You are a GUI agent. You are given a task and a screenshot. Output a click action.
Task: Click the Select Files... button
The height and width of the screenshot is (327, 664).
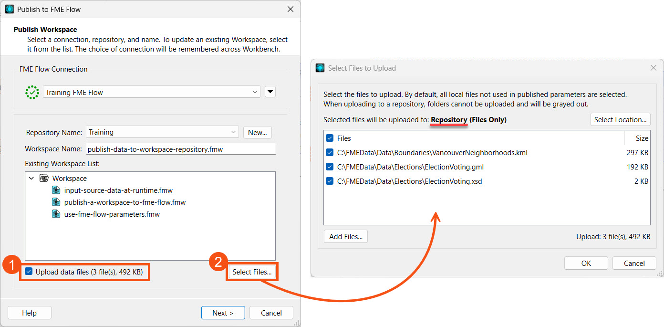click(251, 272)
